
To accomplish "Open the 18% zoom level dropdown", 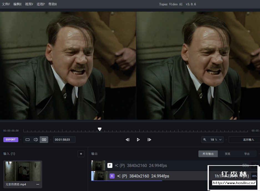I will click(216, 140).
